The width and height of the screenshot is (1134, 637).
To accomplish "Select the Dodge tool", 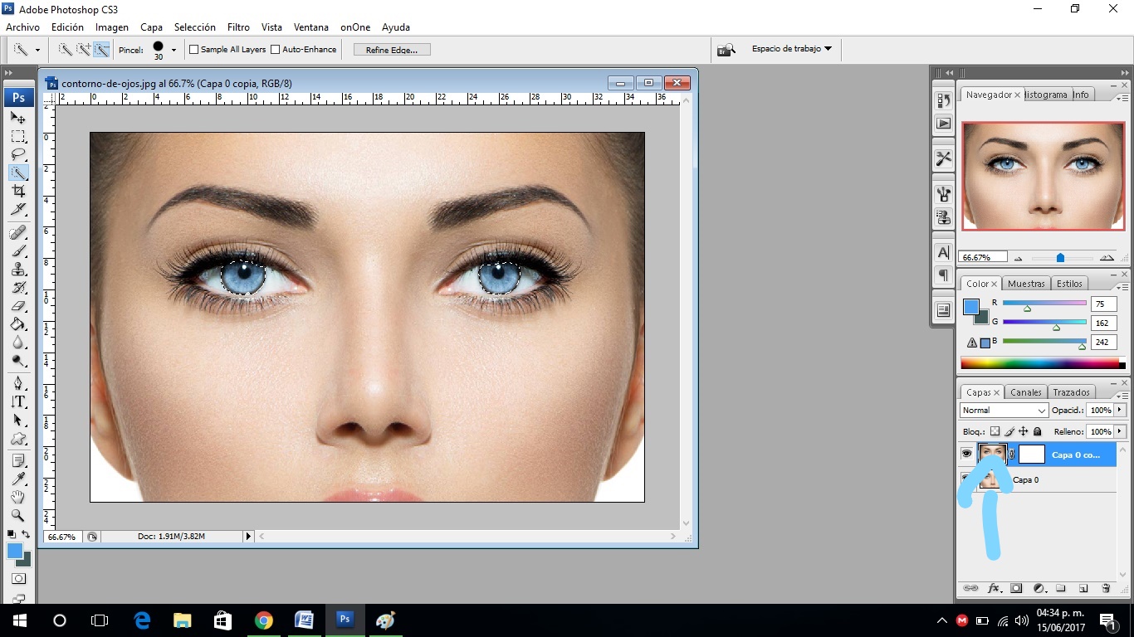I will pos(18,360).
